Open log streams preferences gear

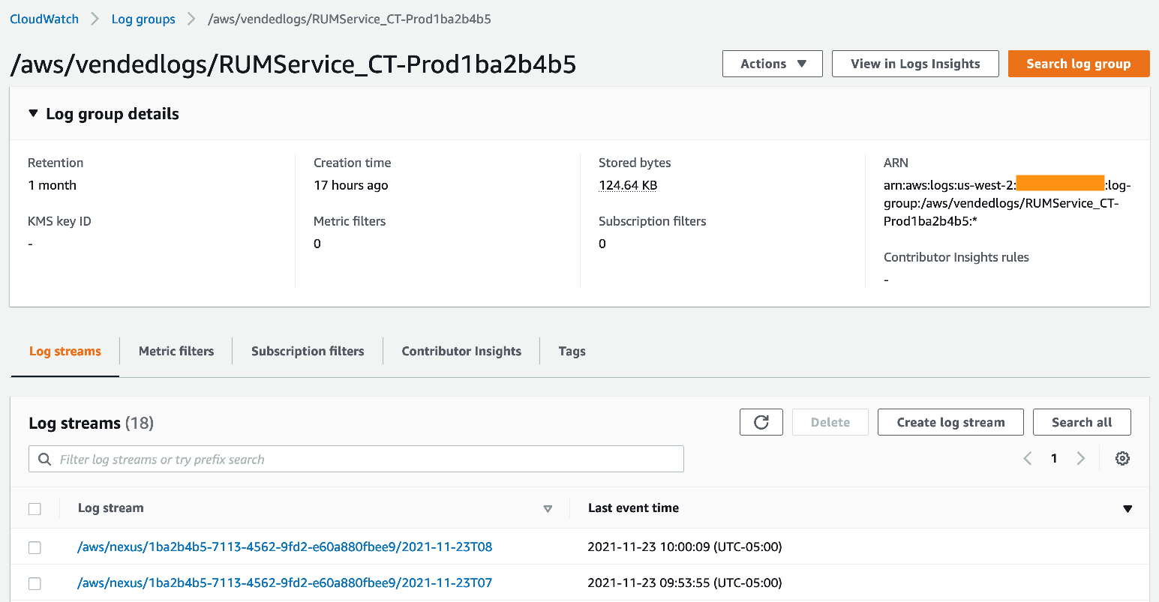coord(1121,458)
